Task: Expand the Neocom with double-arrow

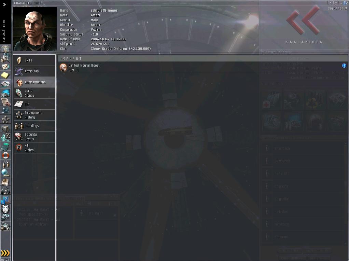Action: click(4, 4)
